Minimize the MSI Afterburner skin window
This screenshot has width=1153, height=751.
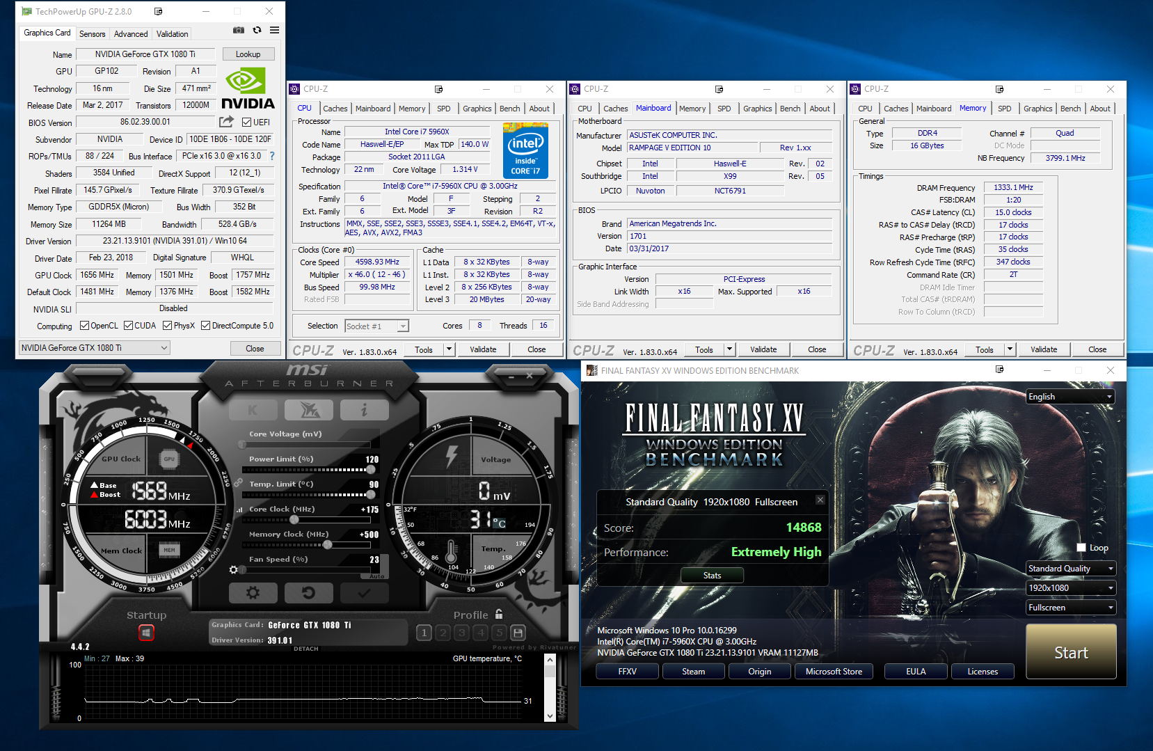tap(511, 376)
